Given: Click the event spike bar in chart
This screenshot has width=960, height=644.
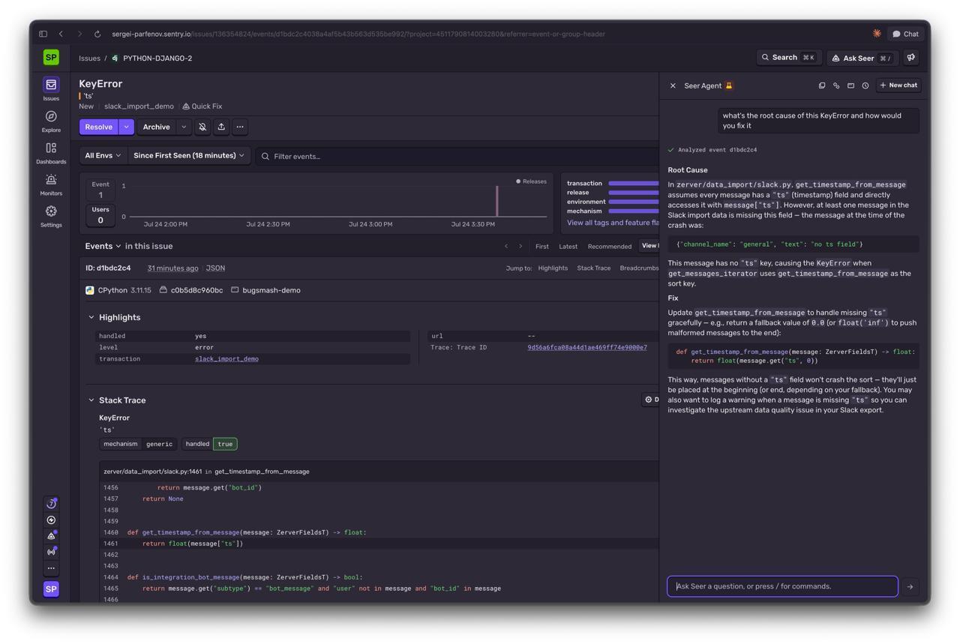Looking at the screenshot, I should pyautogui.click(x=496, y=201).
